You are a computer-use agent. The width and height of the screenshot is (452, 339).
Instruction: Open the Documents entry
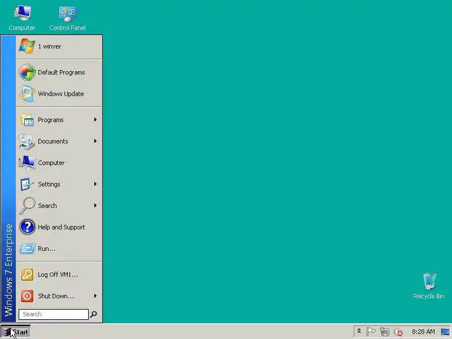[59, 141]
